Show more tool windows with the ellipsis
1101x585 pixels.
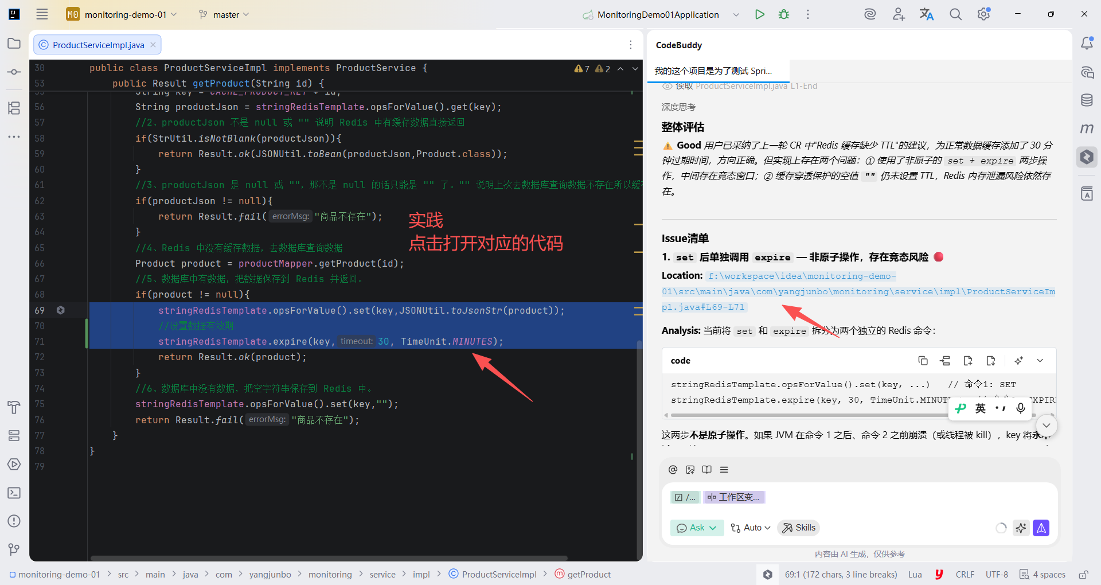point(14,136)
